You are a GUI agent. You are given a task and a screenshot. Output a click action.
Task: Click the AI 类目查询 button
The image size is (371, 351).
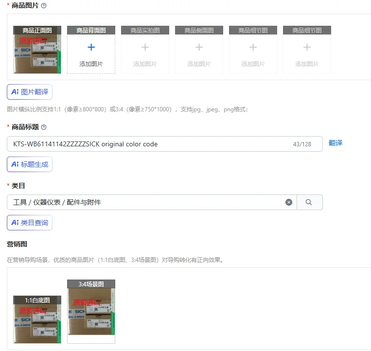point(30,223)
